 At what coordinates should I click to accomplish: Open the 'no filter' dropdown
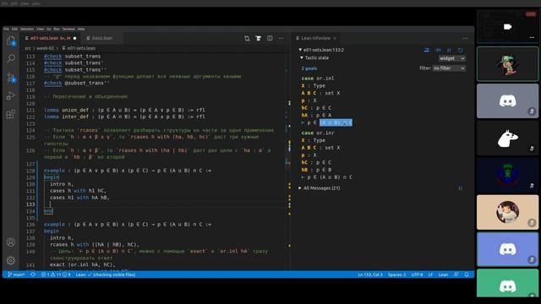449,68
